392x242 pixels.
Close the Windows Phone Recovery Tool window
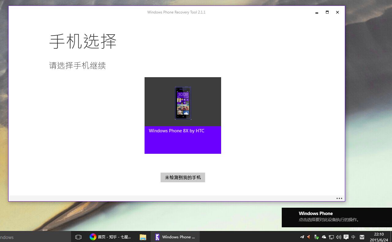click(x=337, y=12)
